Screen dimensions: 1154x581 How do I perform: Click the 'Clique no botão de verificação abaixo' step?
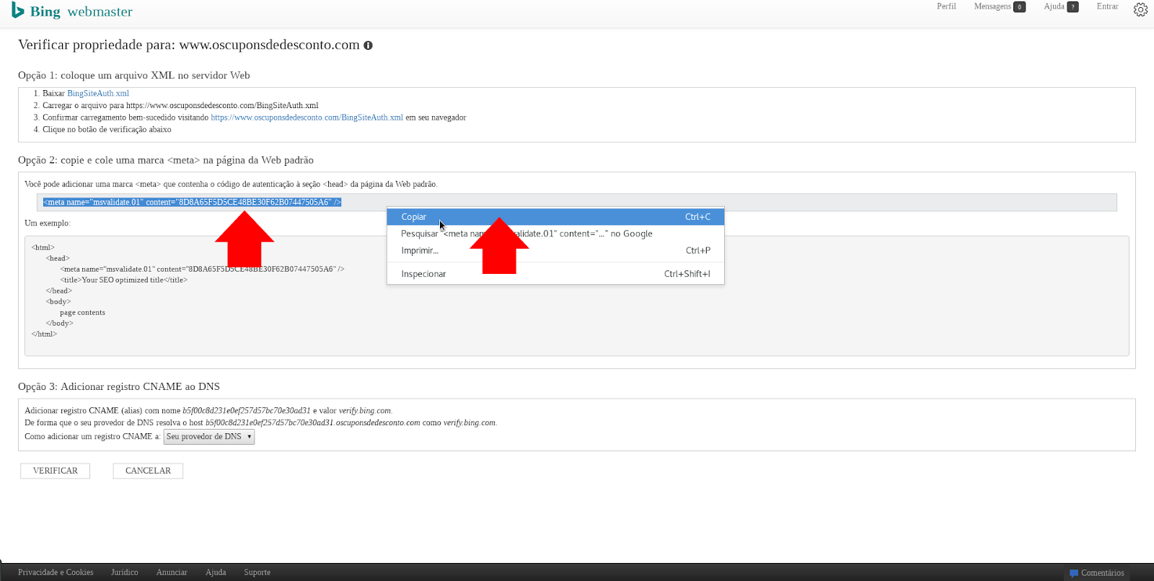[107, 130]
